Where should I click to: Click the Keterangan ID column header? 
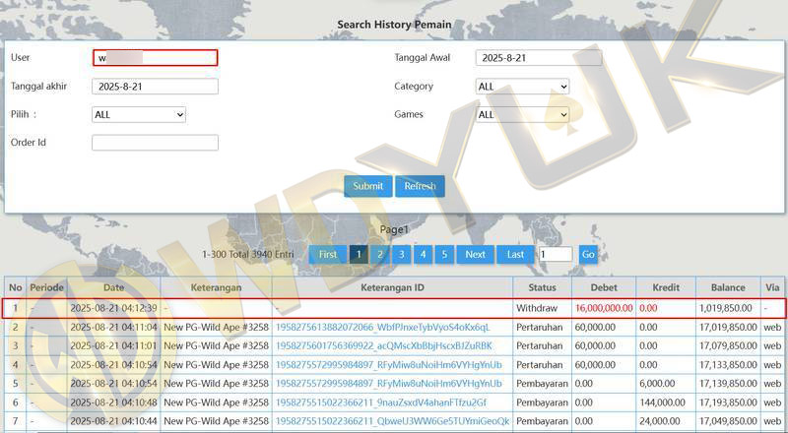[x=392, y=287]
